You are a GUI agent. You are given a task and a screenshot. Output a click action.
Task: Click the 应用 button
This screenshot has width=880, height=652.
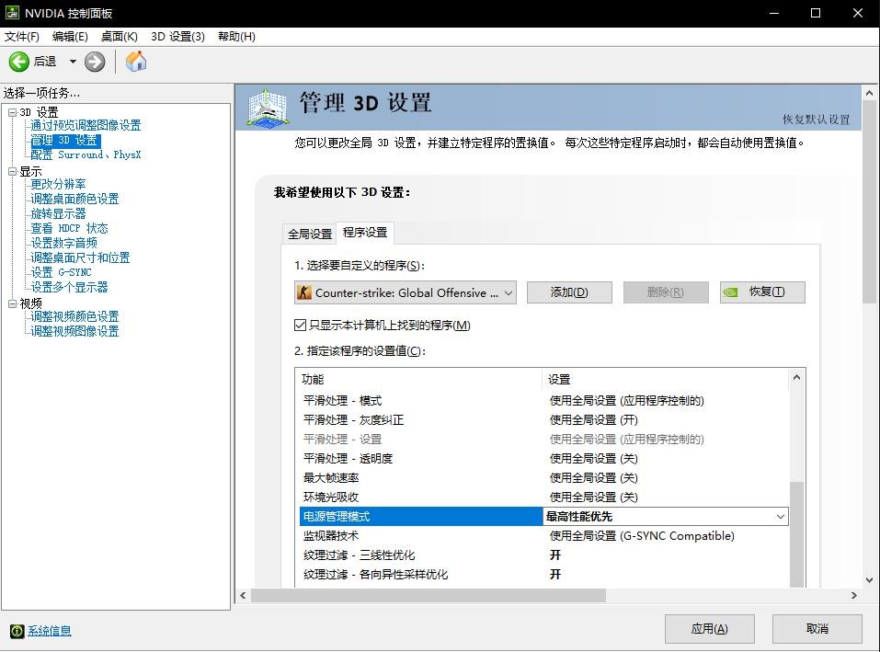709,629
